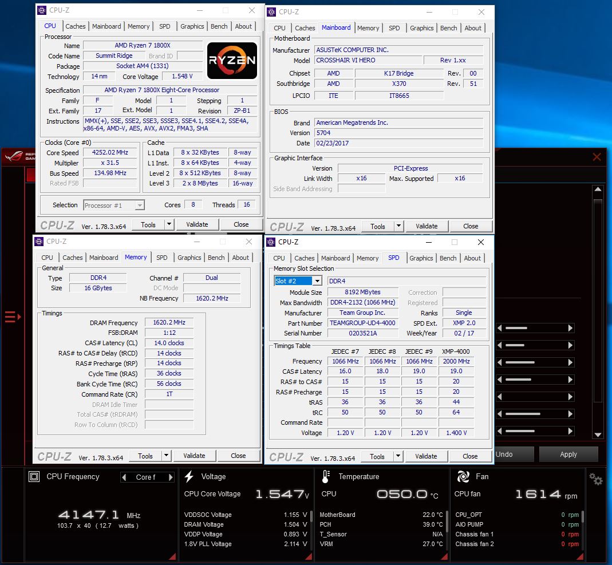
Task: Click Close in the Mainboard window
Action: 471,226
